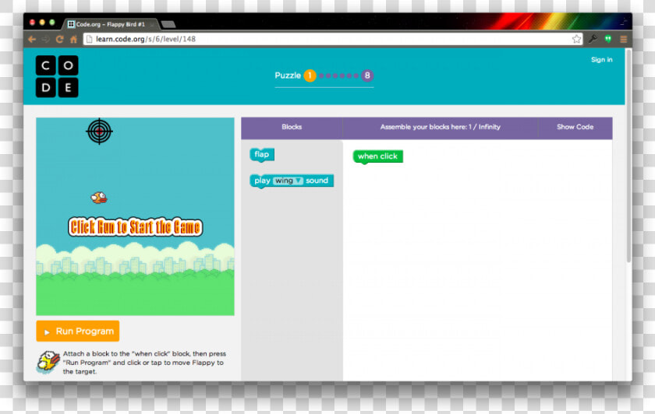Click the Flappy bird in game area

click(99, 198)
